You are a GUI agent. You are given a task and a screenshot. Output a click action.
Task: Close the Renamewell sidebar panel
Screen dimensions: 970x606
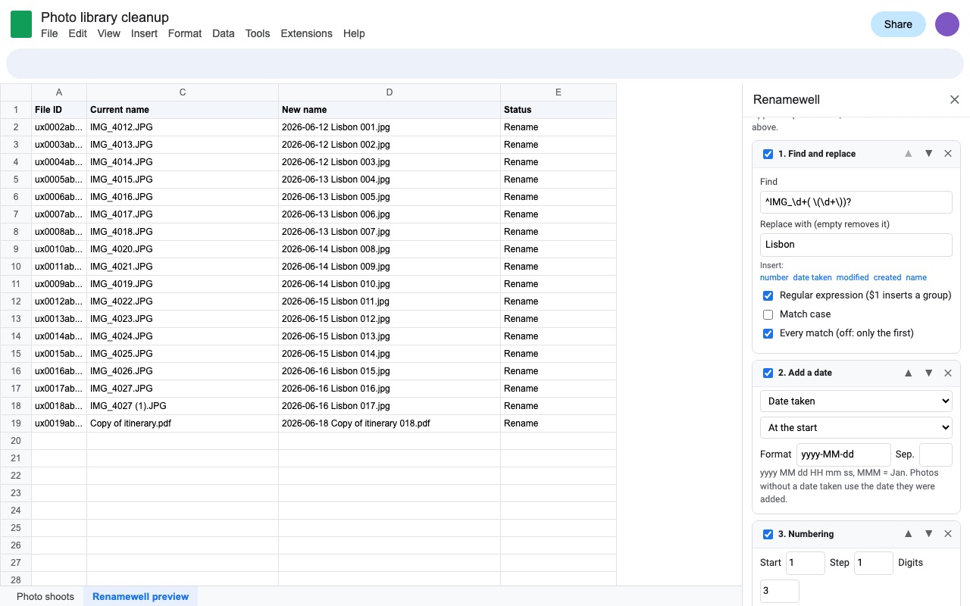[955, 100]
